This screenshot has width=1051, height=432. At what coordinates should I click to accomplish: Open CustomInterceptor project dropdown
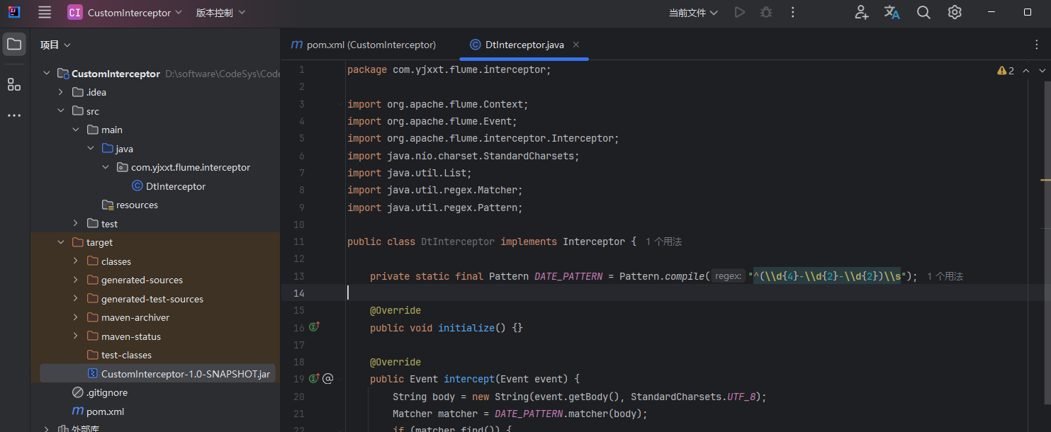[125, 13]
